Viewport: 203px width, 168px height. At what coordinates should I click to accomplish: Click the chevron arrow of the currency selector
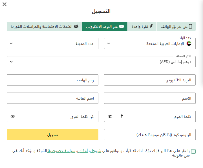point(11,62)
